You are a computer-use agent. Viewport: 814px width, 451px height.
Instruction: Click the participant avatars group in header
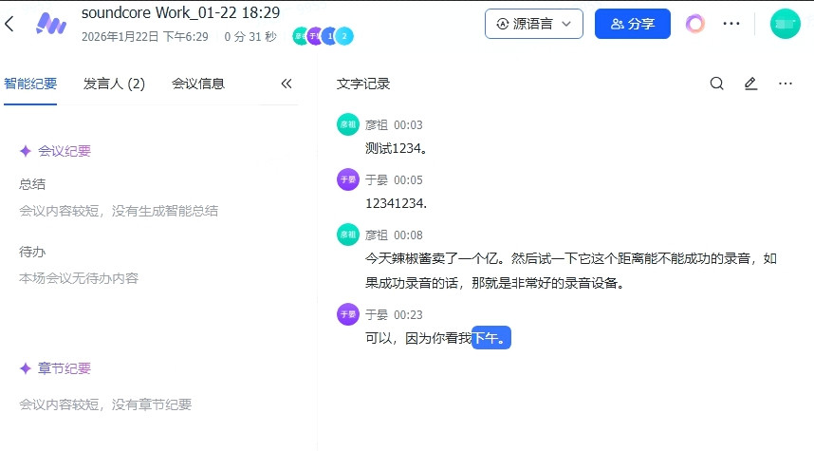[x=323, y=36]
